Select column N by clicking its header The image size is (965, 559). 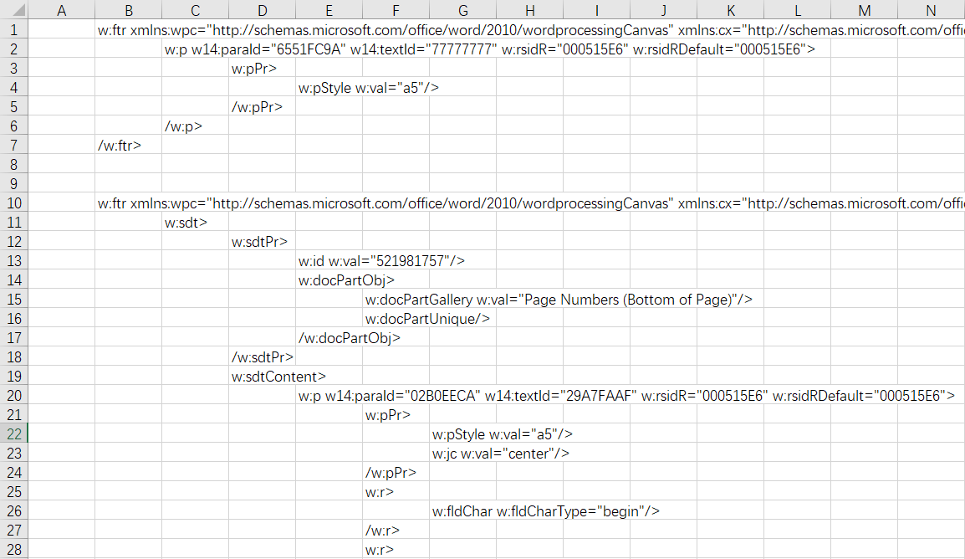[931, 10]
